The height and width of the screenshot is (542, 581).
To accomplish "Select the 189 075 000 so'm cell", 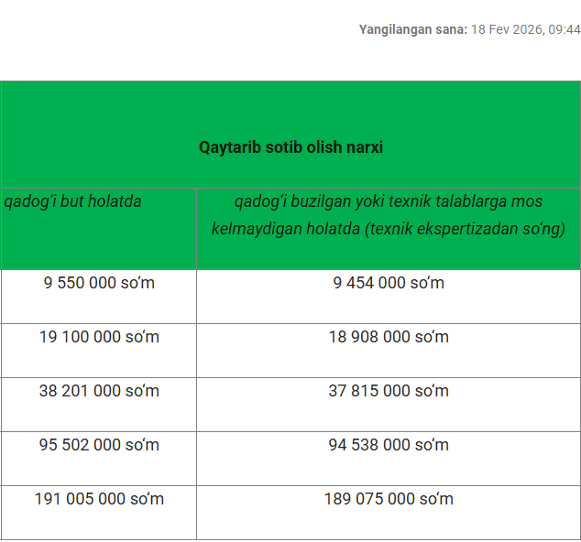I will coord(388,499).
